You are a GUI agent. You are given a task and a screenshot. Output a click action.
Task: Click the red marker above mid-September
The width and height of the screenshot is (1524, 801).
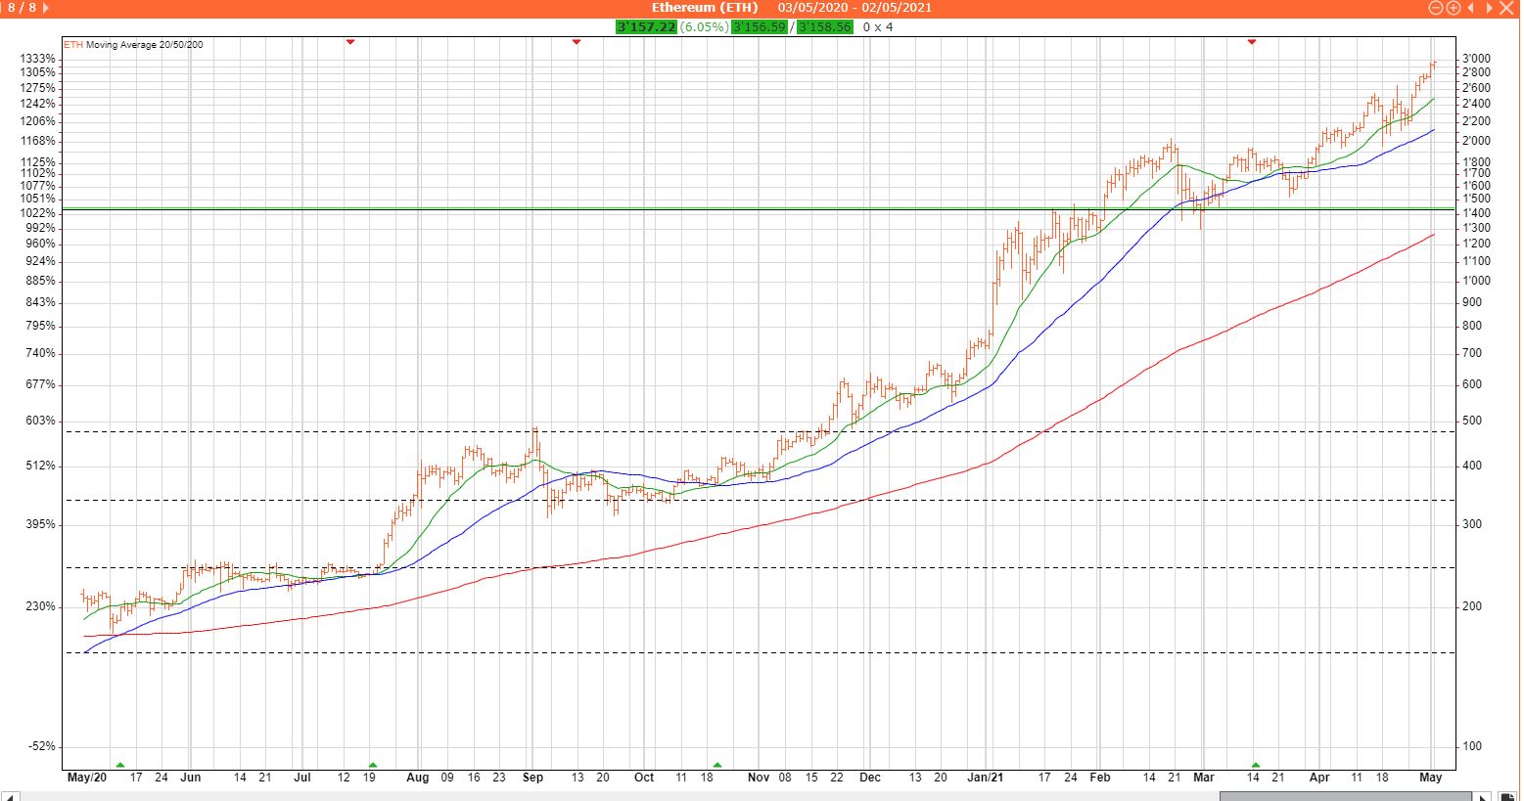577,42
